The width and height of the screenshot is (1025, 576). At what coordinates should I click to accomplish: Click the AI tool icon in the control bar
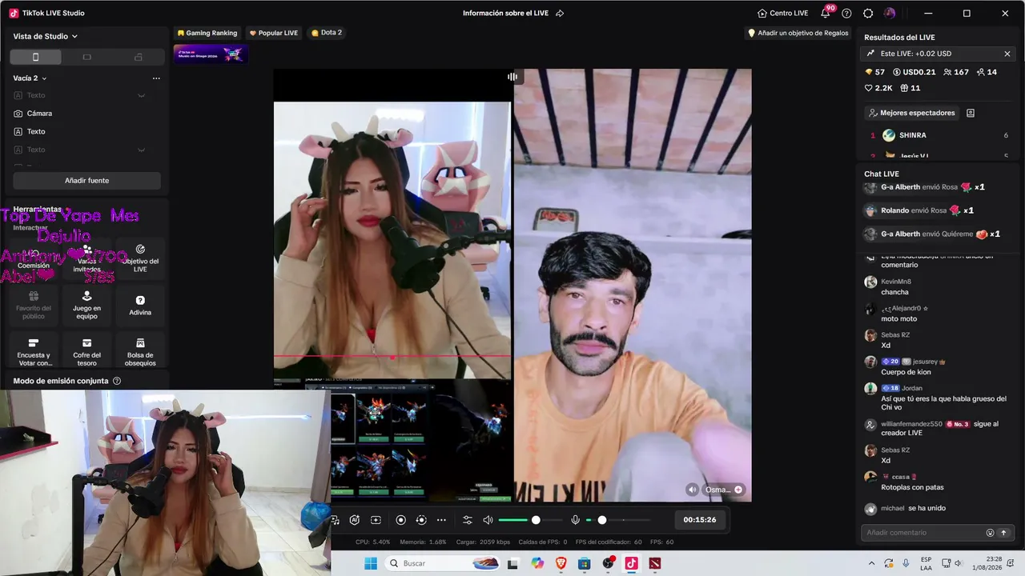[x=355, y=520]
